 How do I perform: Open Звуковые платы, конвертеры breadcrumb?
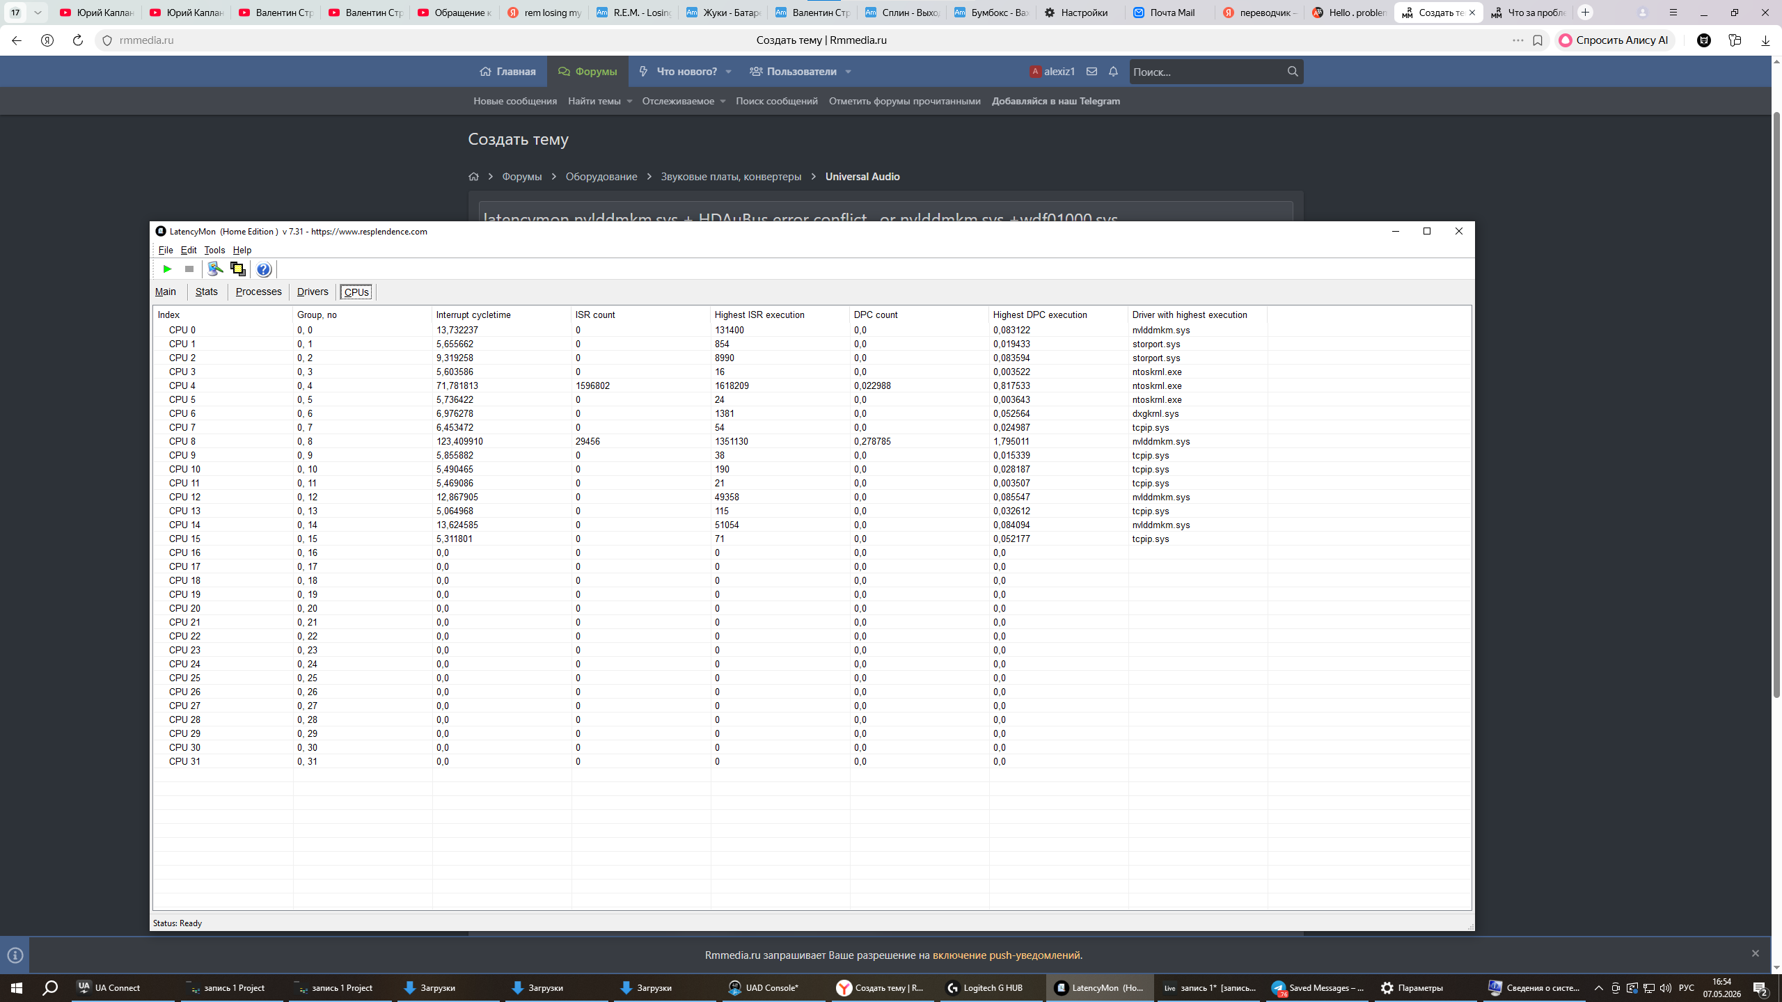click(731, 177)
